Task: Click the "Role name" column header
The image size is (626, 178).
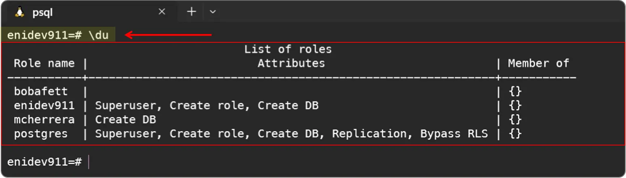Action: click(x=44, y=63)
